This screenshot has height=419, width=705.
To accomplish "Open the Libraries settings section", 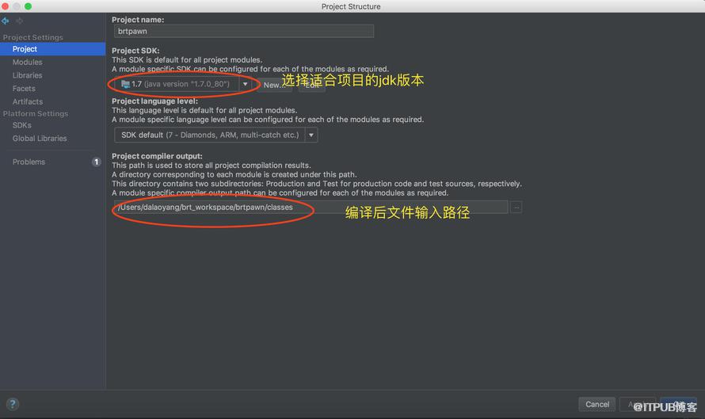I will pyautogui.click(x=28, y=75).
